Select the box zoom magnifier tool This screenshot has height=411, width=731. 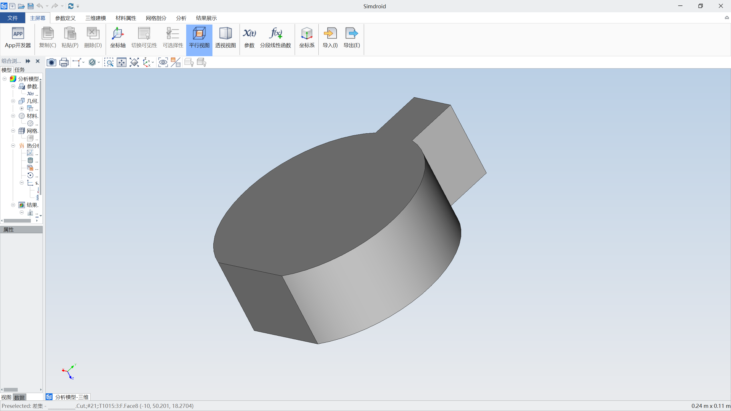click(109, 62)
